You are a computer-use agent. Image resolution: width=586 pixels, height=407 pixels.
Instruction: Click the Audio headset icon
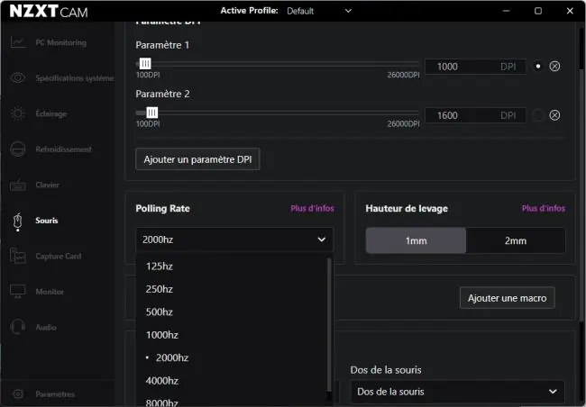[x=17, y=327]
